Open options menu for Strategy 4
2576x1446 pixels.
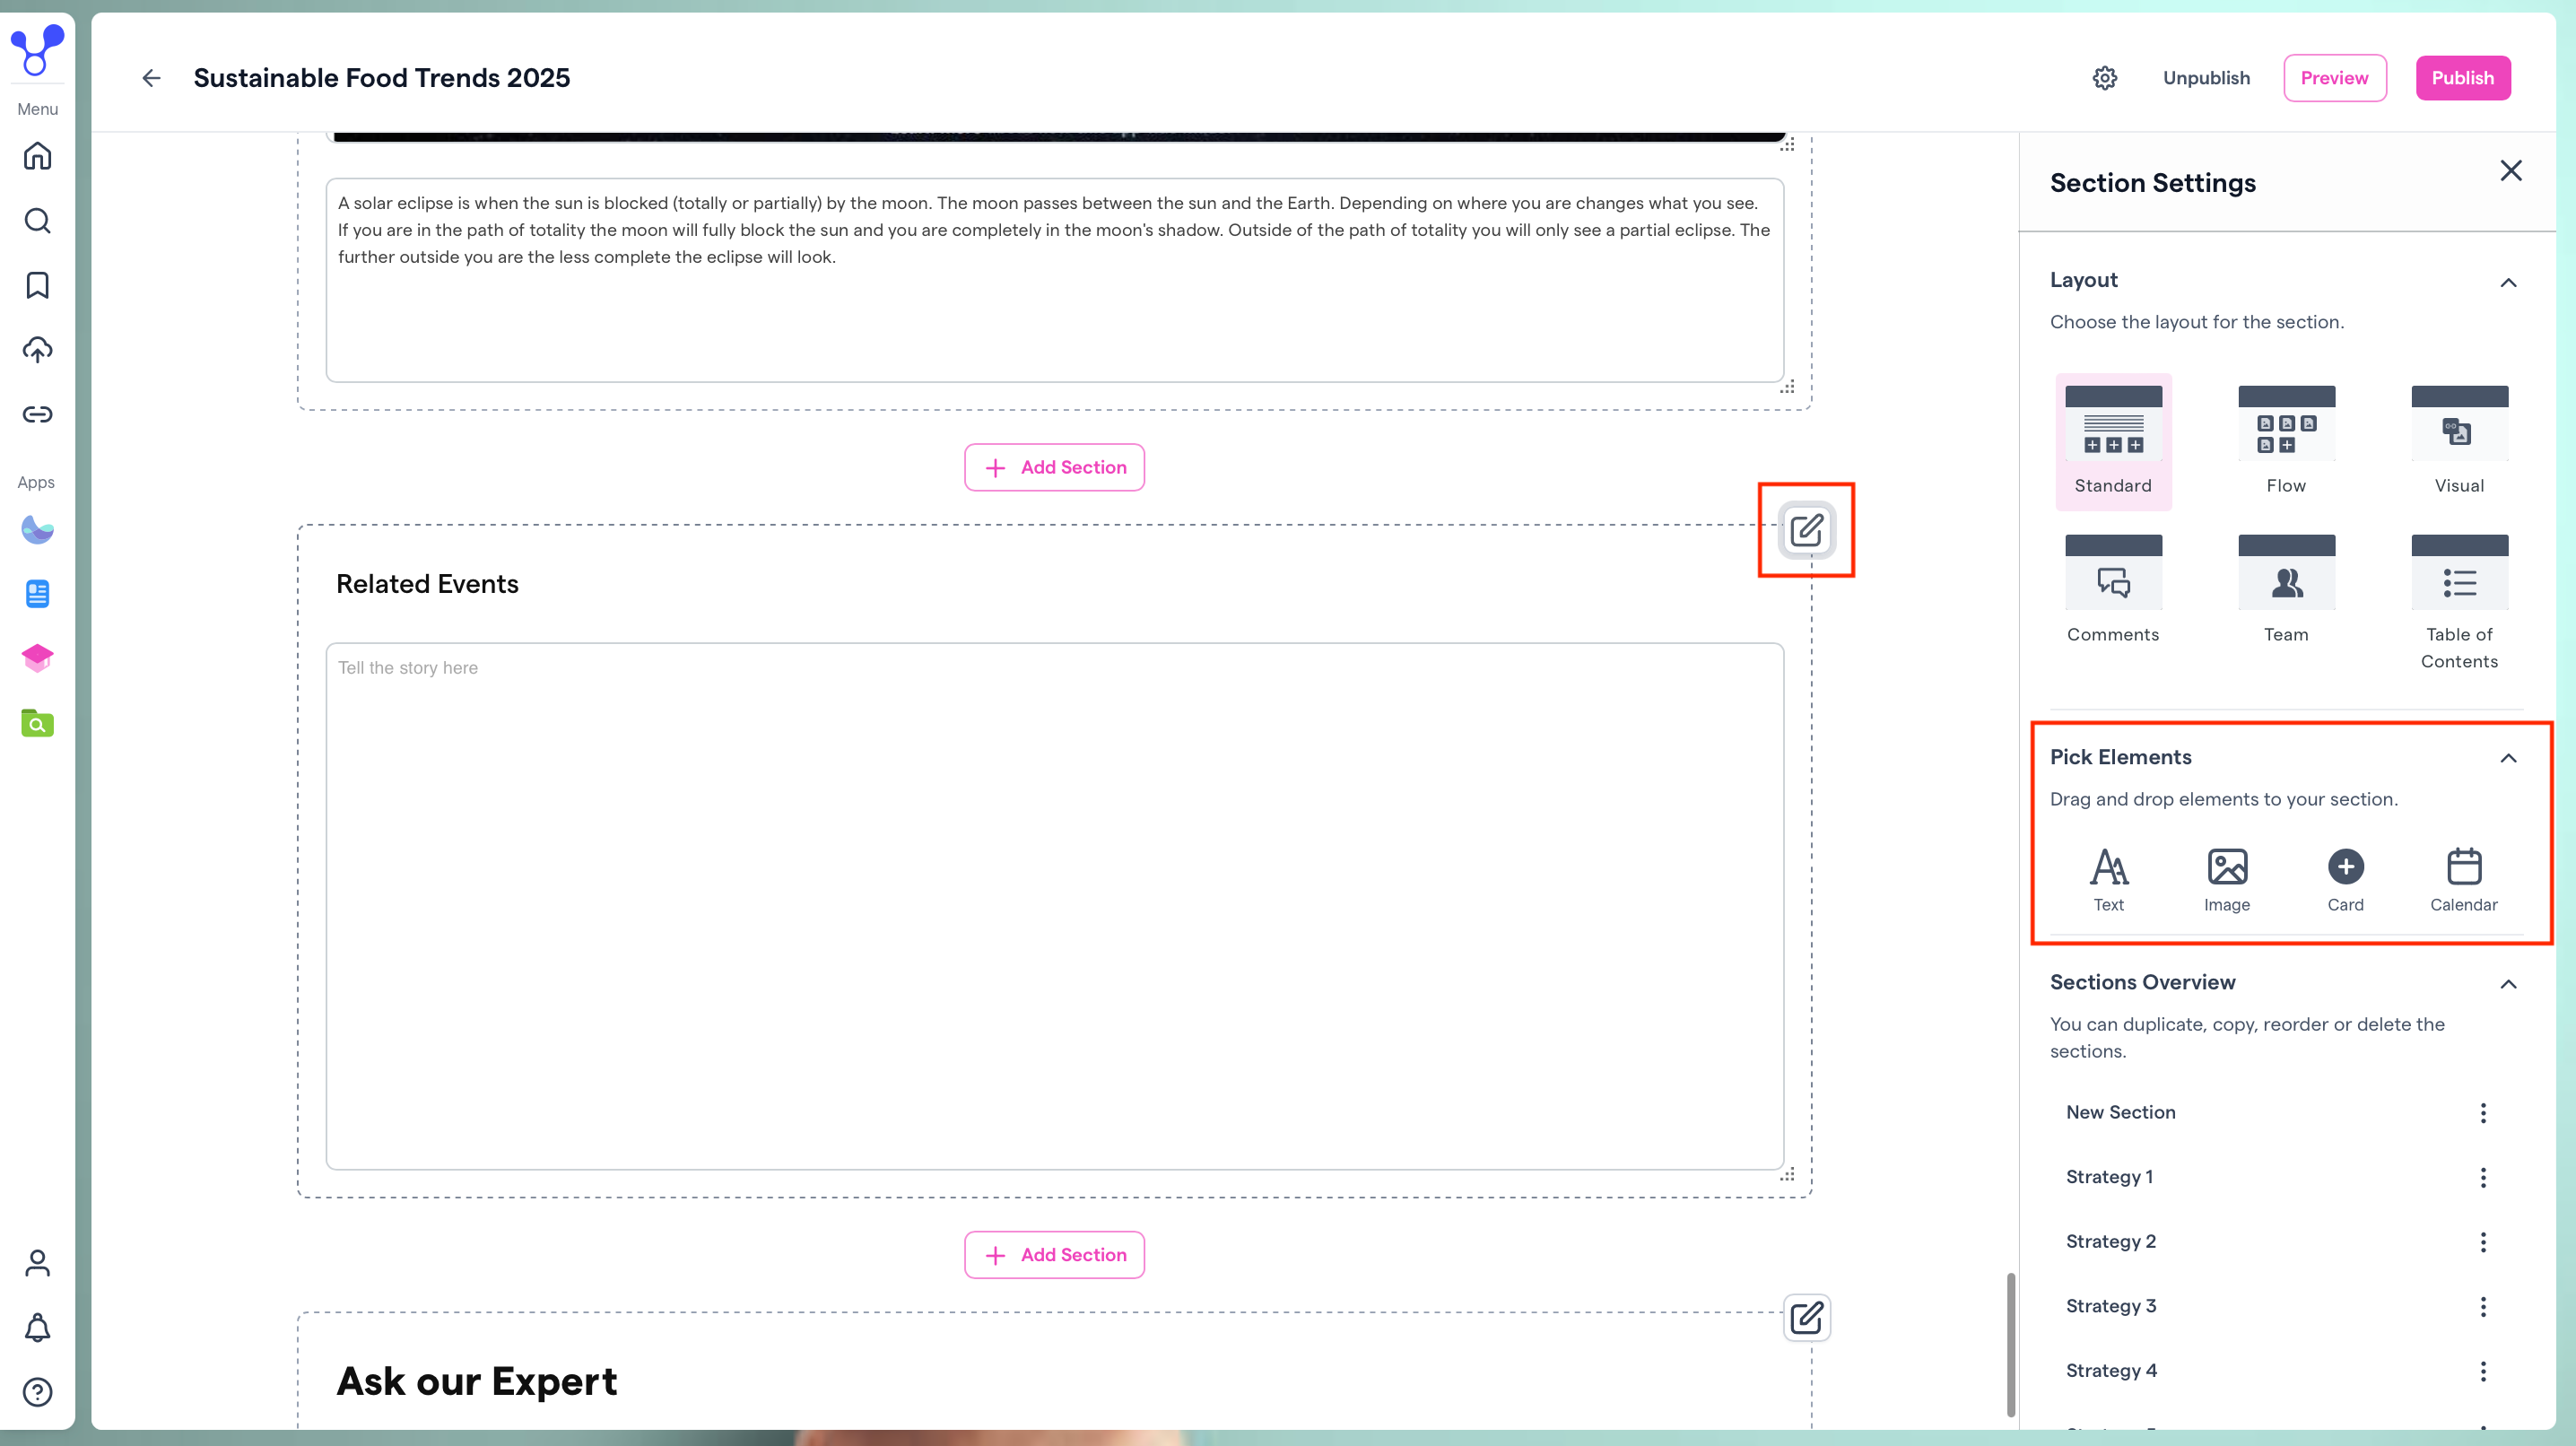coord(2482,1371)
